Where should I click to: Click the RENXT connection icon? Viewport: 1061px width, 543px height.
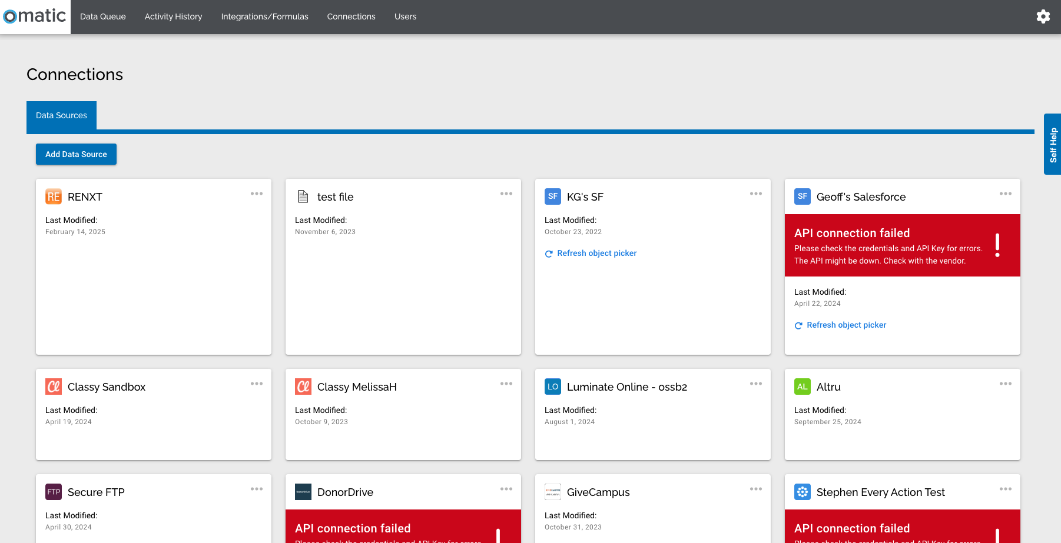click(54, 196)
